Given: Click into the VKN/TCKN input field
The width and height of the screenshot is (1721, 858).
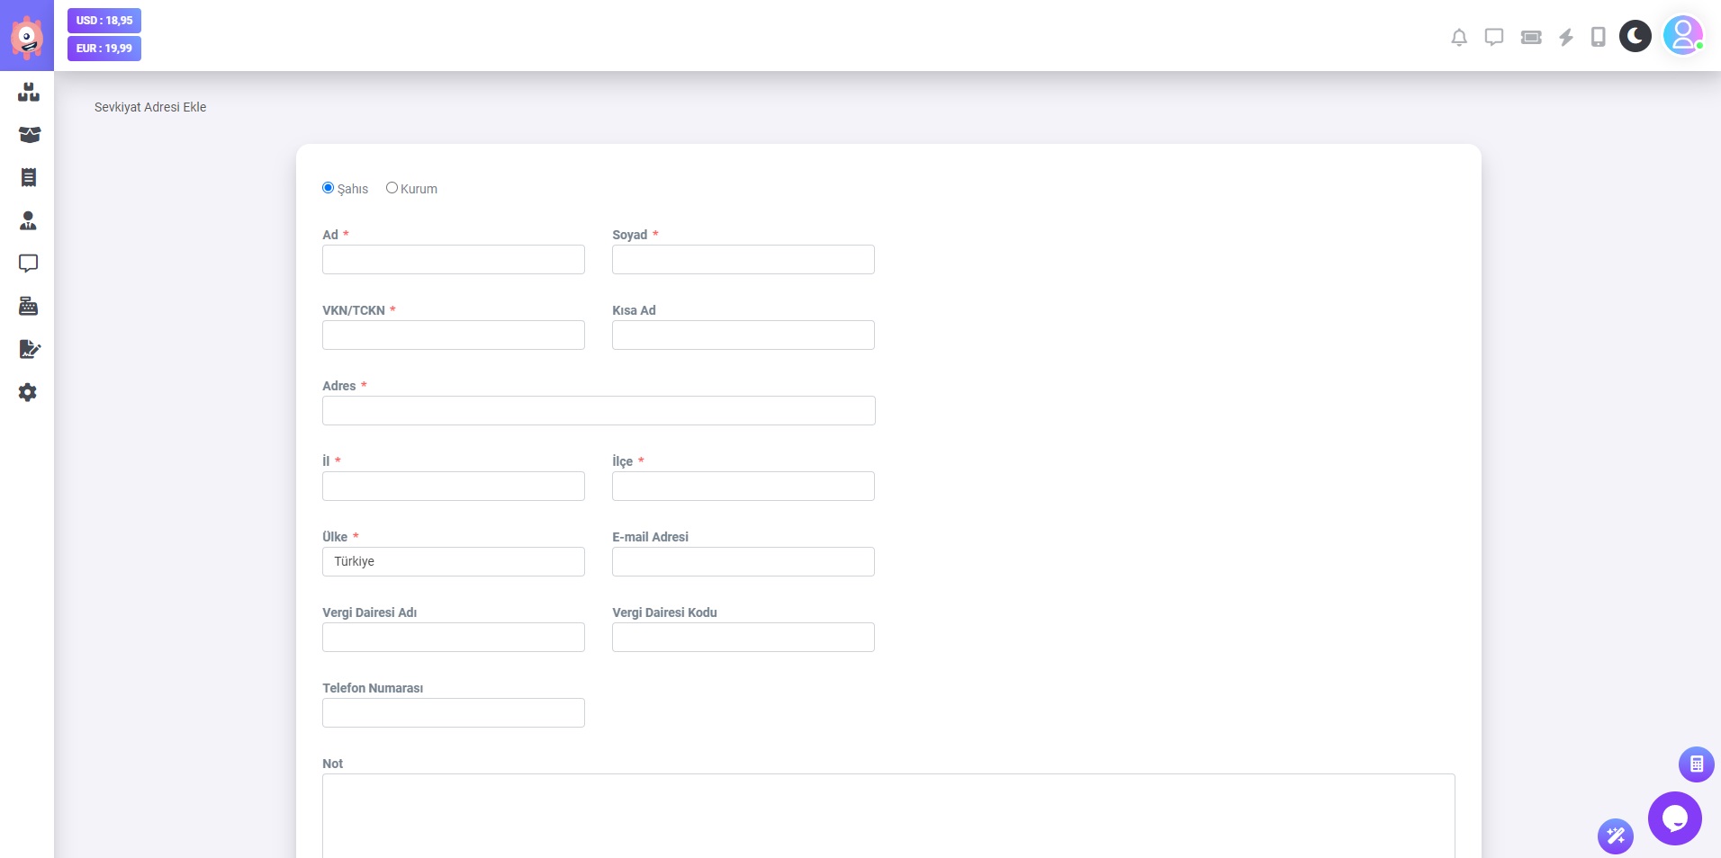Looking at the screenshot, I should click(x=454, y=335).
